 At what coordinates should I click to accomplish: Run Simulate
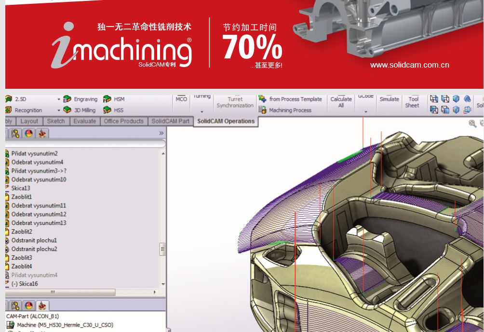389,99
